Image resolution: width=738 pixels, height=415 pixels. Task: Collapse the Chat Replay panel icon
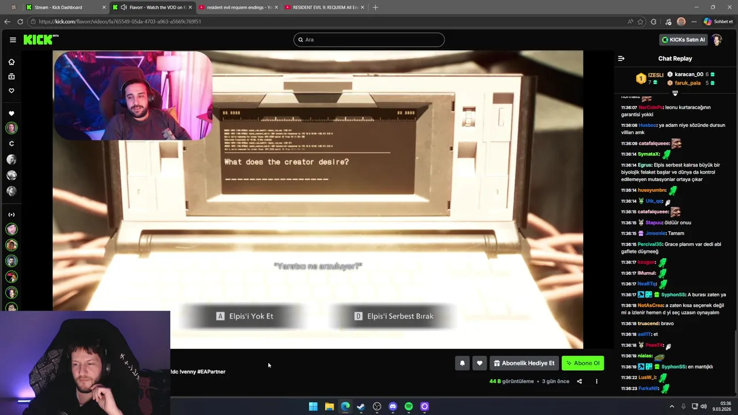(621, 58)
